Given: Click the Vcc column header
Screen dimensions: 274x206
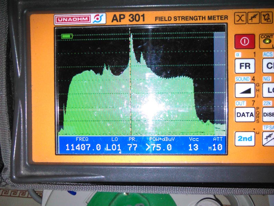Looking at the screenshot, I should [x=194, y=139].
